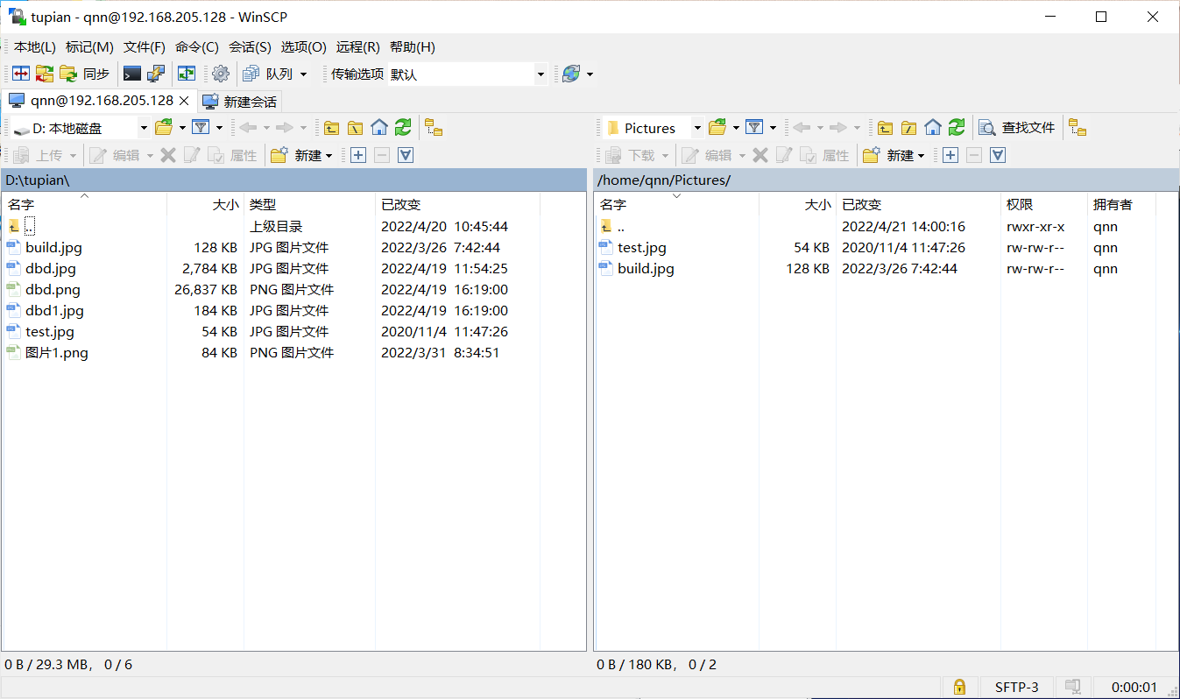Go to local parent directory icon

pyautogui.click(x=331, y=128)
